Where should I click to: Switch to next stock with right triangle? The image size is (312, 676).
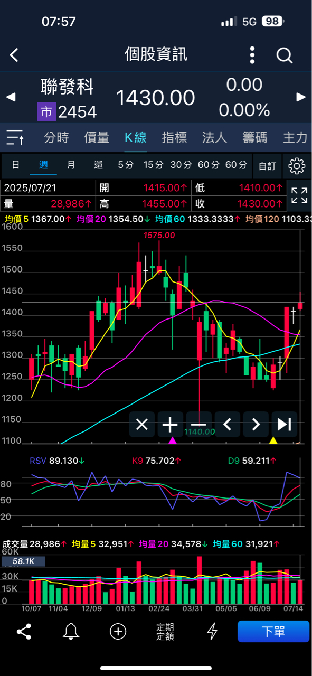(x=301, y=97)
